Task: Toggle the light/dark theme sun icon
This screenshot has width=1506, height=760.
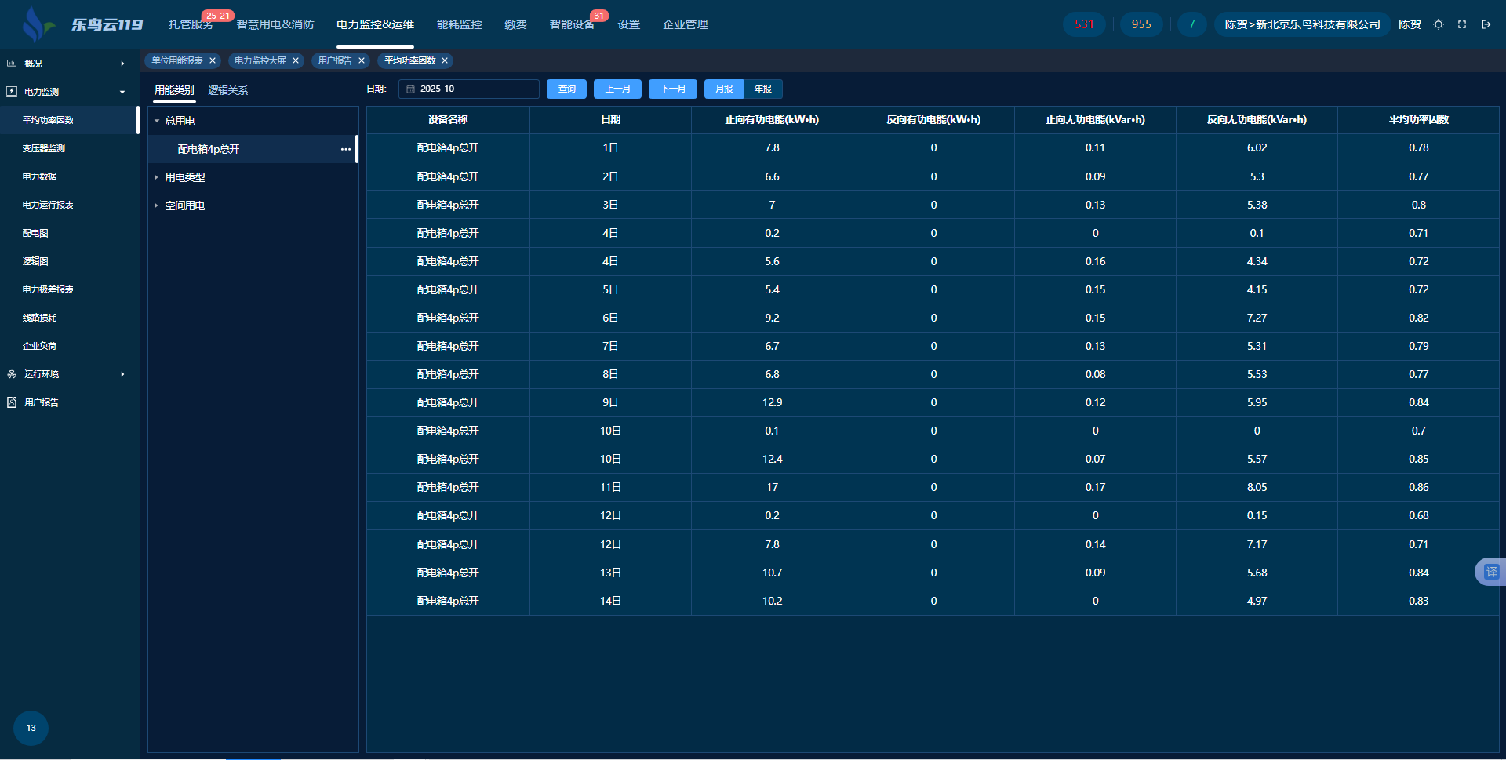Action: [1439, 24]
